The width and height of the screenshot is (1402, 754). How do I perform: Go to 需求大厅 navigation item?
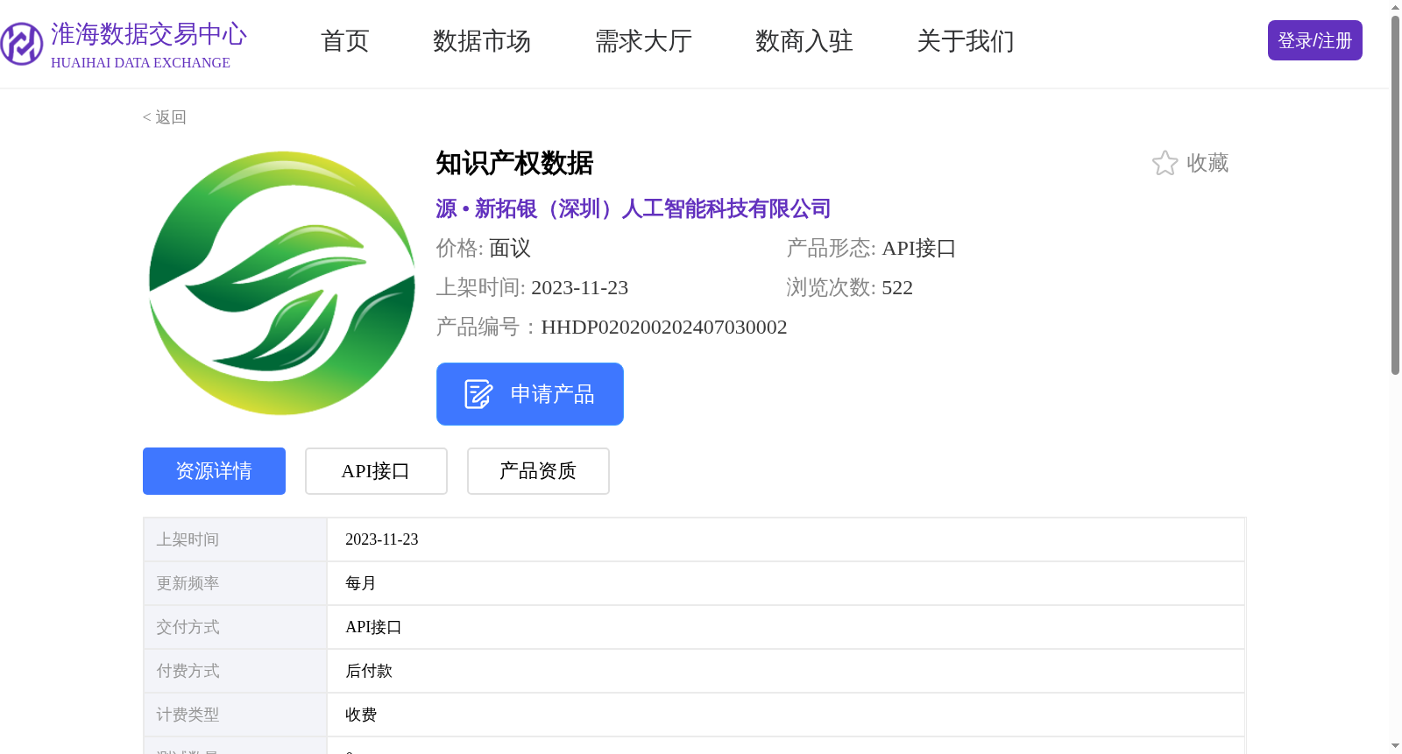[643, 41]
